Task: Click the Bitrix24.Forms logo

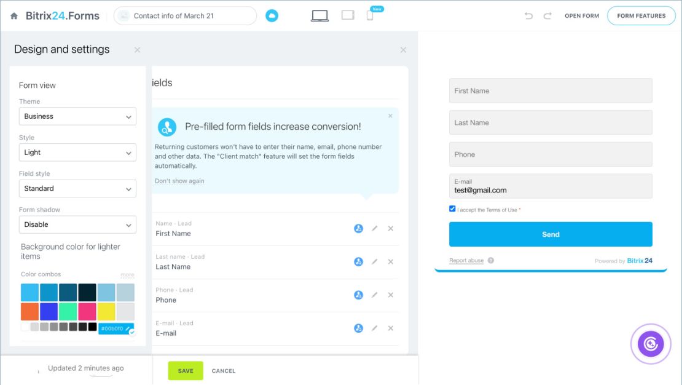Action: [x=62, y=15]
